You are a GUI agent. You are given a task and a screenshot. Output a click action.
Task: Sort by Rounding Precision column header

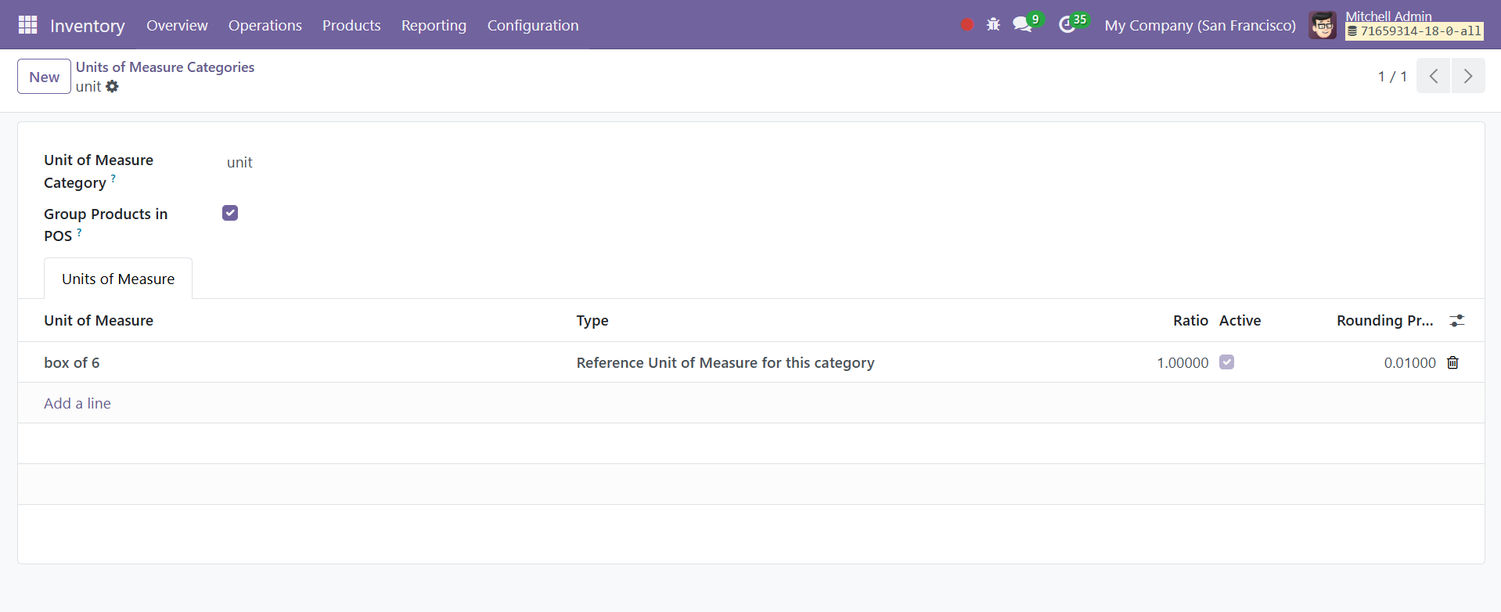click(x=1384, y=320)
